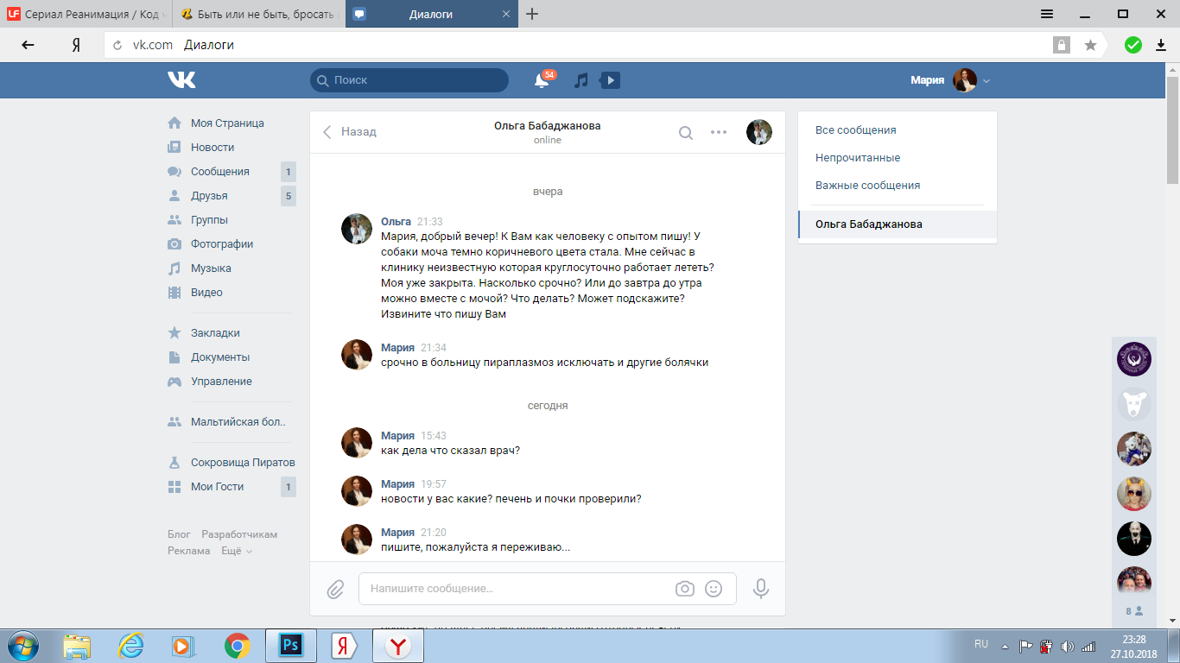Image resolution: width=1180 pixels, height=663 pixels.
Task: Open Сообщения in the left sidebar
Action: [219, 172]
